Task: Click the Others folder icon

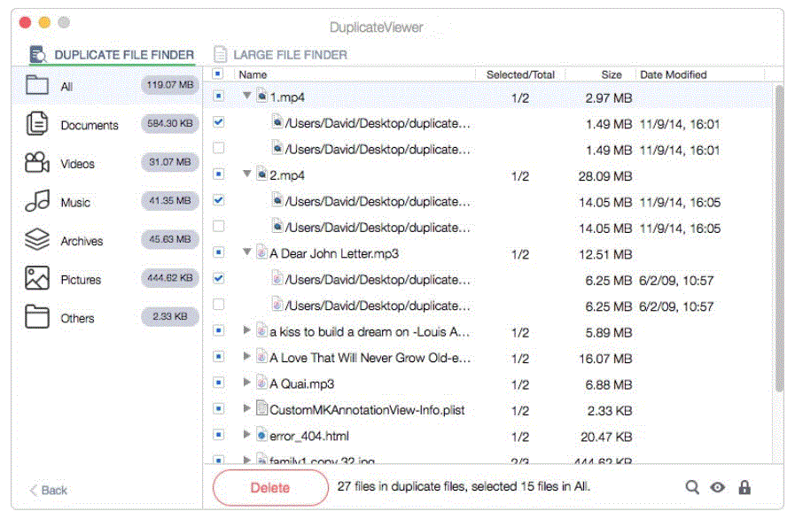Action: click(x=37, y=317)
